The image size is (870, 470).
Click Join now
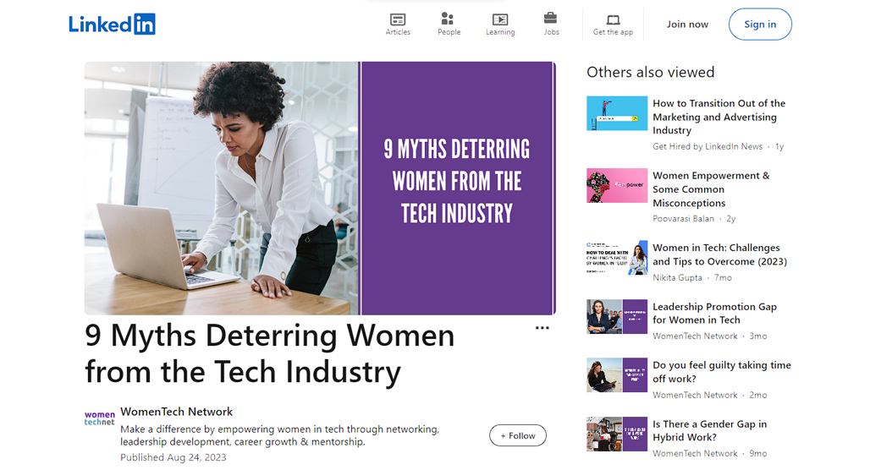687,25
